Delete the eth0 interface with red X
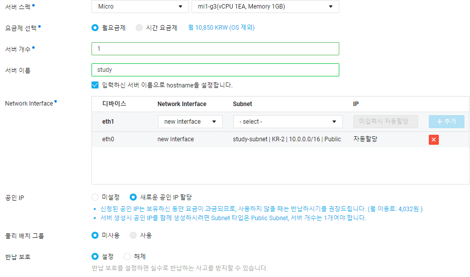470x277 pixels. (433, 140)
